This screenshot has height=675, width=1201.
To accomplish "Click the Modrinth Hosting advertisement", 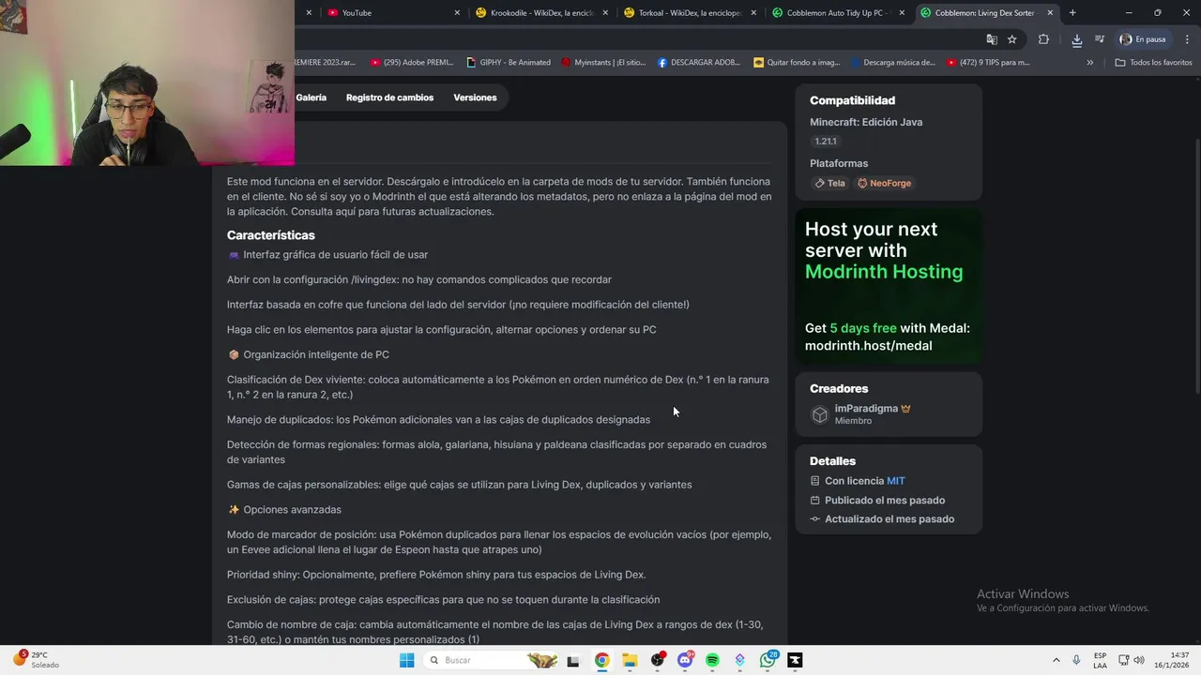I will click(x=889, y=286).
